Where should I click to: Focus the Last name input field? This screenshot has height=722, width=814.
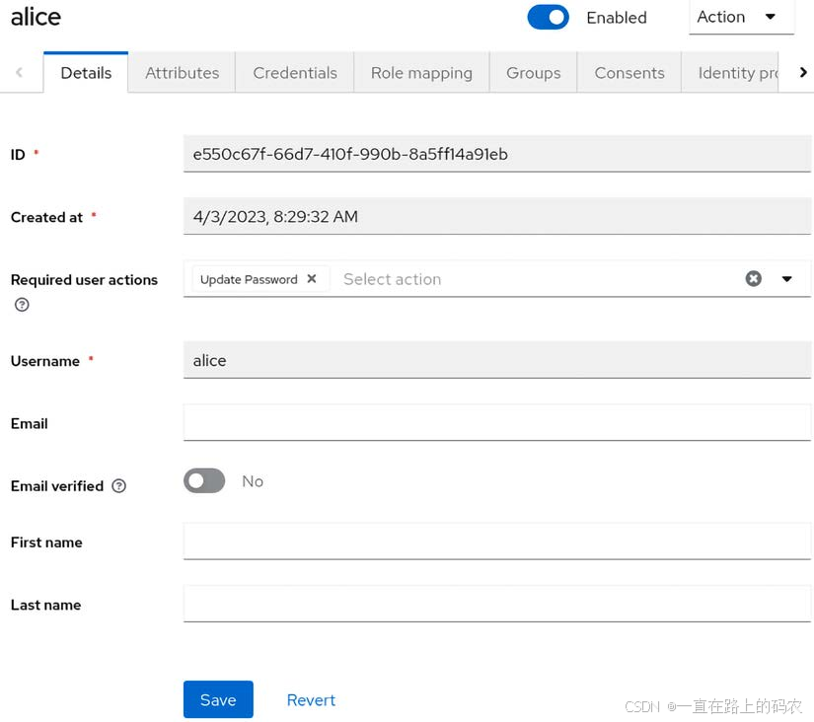(x=497, y=603)
